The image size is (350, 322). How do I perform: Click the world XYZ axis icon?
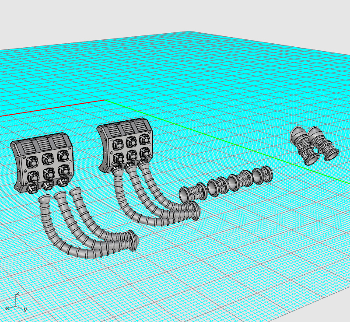pos(16,302)
